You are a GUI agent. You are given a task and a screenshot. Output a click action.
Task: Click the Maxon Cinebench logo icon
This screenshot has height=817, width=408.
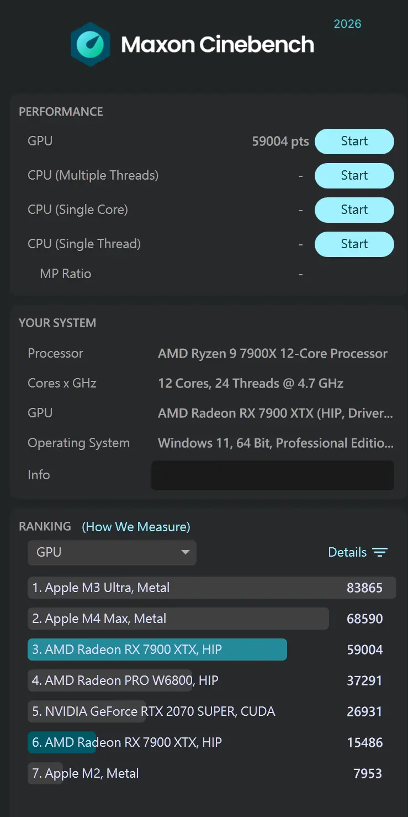click(x=90, y=45)
